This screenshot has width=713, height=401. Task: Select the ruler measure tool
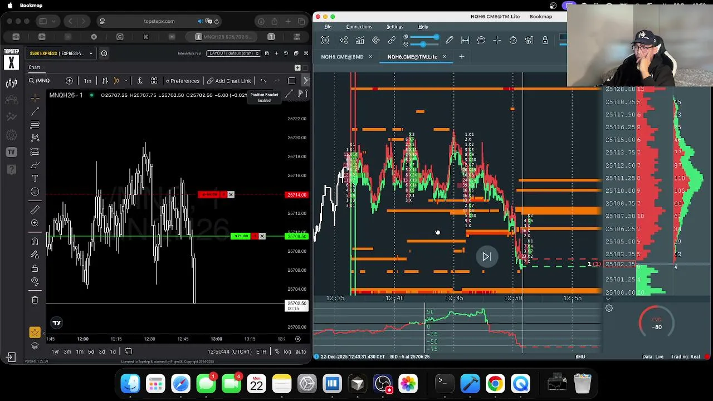point(35,209)
